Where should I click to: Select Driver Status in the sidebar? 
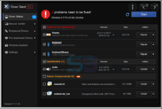tap(20, 17)
